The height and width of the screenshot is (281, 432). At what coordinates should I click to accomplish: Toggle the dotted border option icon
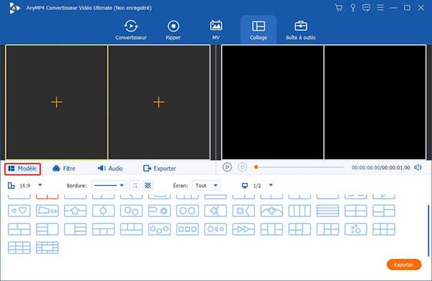tap(135, 185)
